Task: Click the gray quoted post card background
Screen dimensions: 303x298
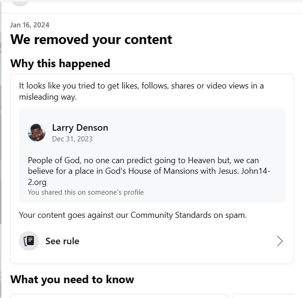Action: (152, 156)
